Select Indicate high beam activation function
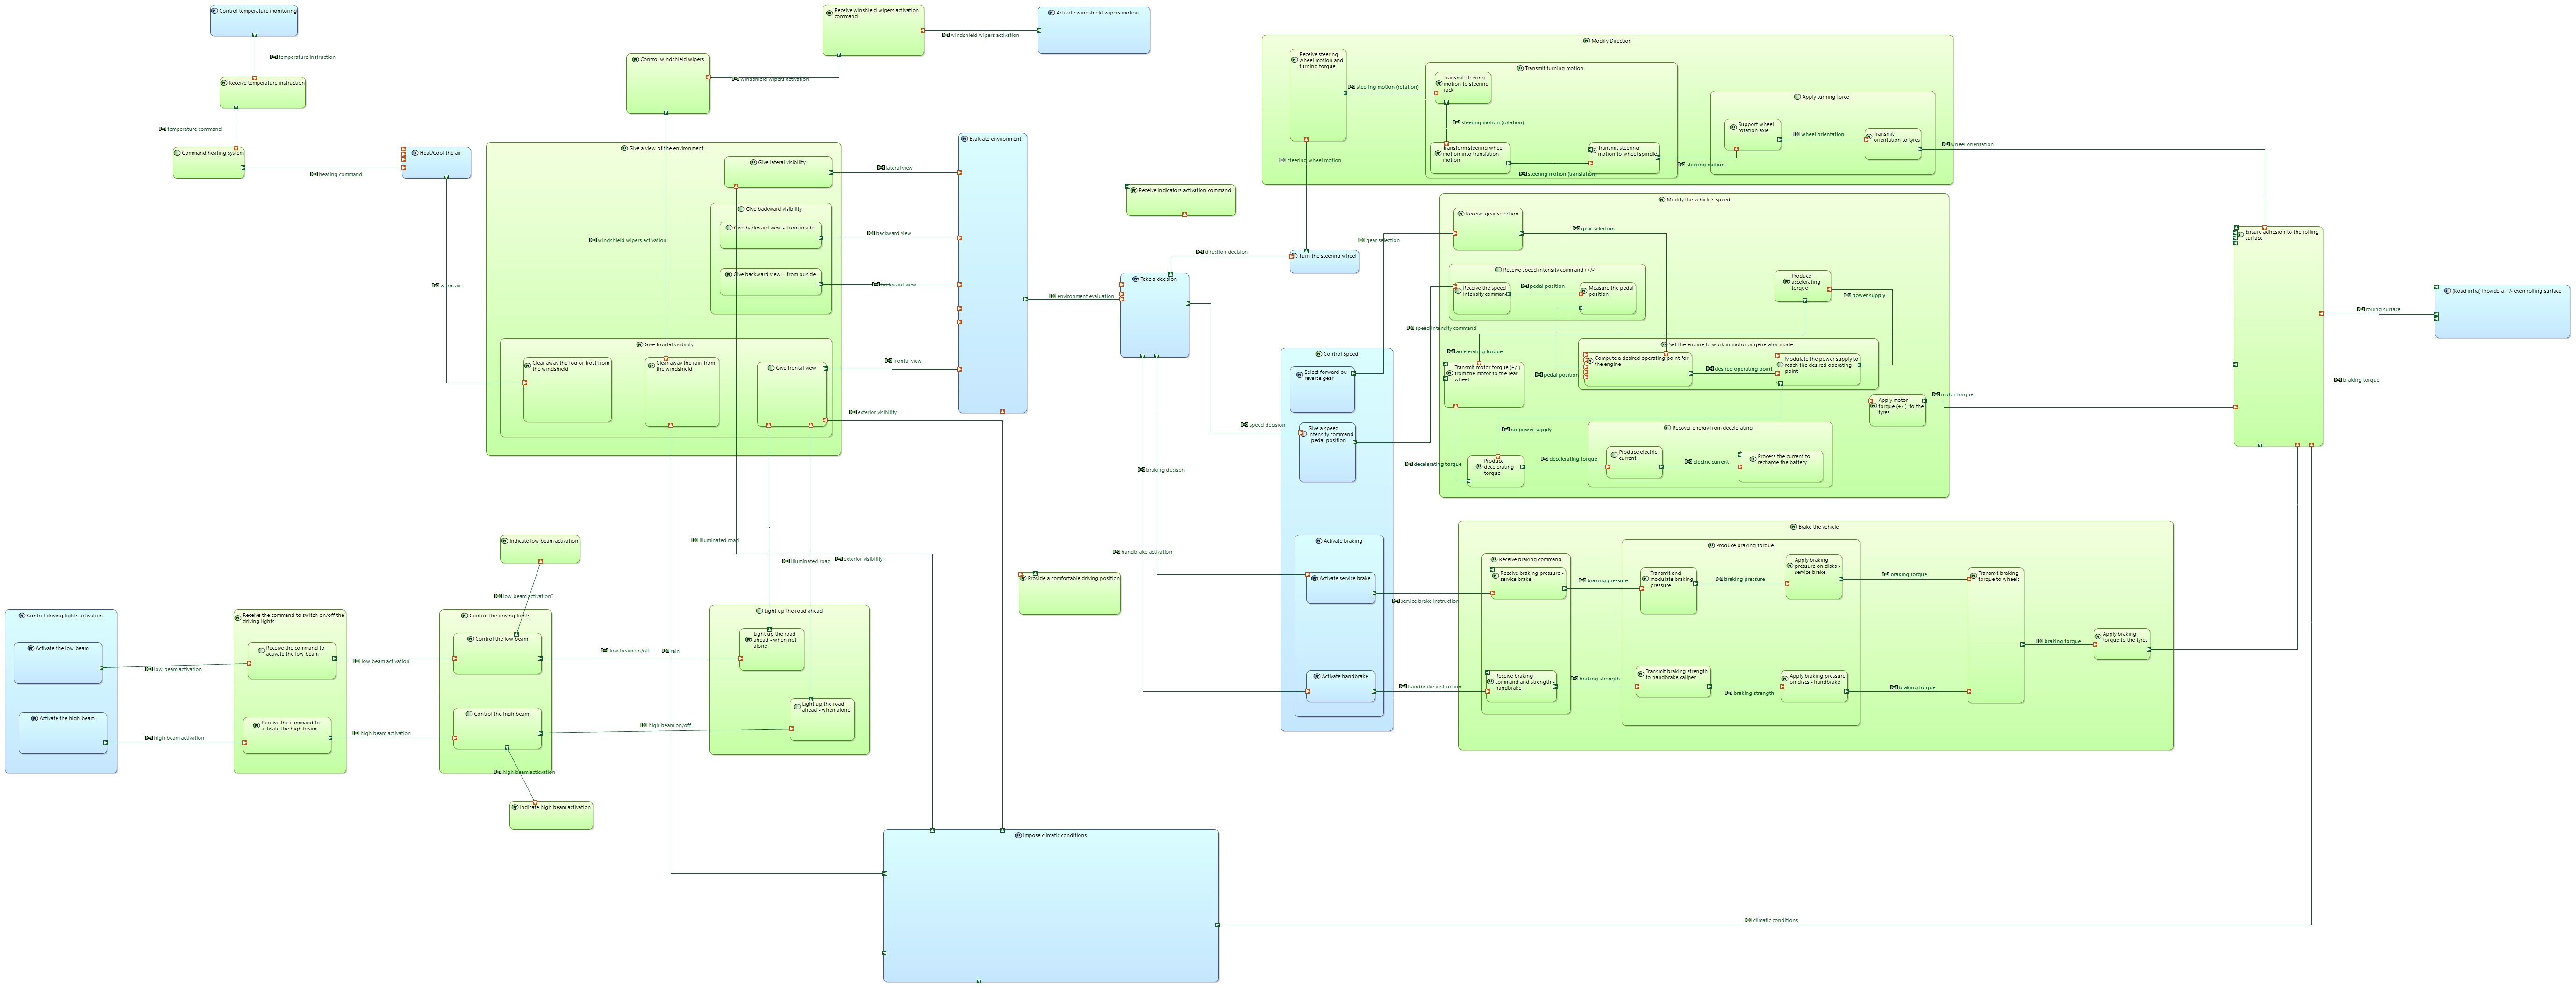2576x988 pixels. pyautogui.click(x=551, y=816)
